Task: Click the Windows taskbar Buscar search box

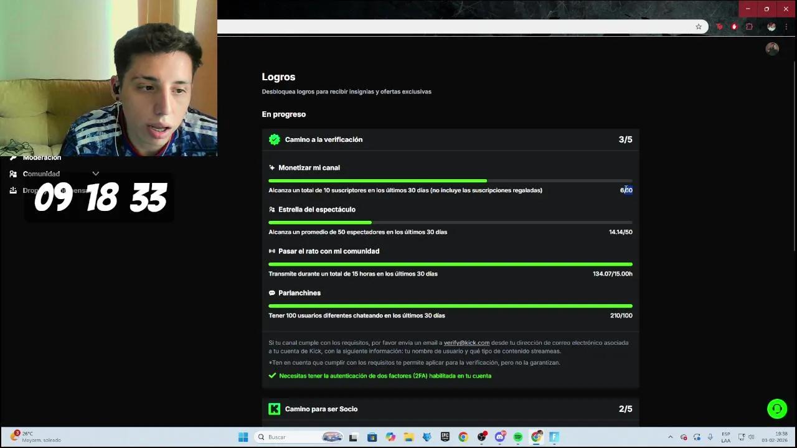Action: [299, 437]
